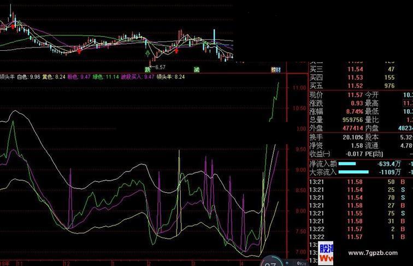Click the 波段买入: 9.47 indicator value
Screen dimensions: 413x266
[138, 77]
